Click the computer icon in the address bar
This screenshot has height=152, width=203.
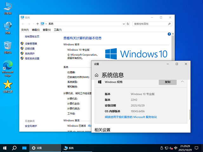point(43,24)
